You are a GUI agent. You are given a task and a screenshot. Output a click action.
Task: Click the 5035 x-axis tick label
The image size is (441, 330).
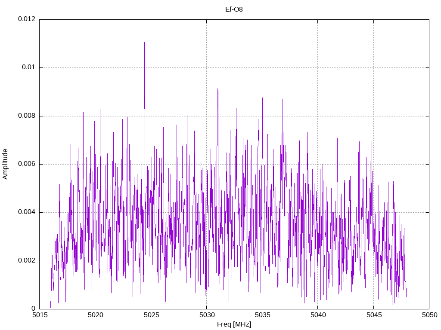click(x=262, y=315)
